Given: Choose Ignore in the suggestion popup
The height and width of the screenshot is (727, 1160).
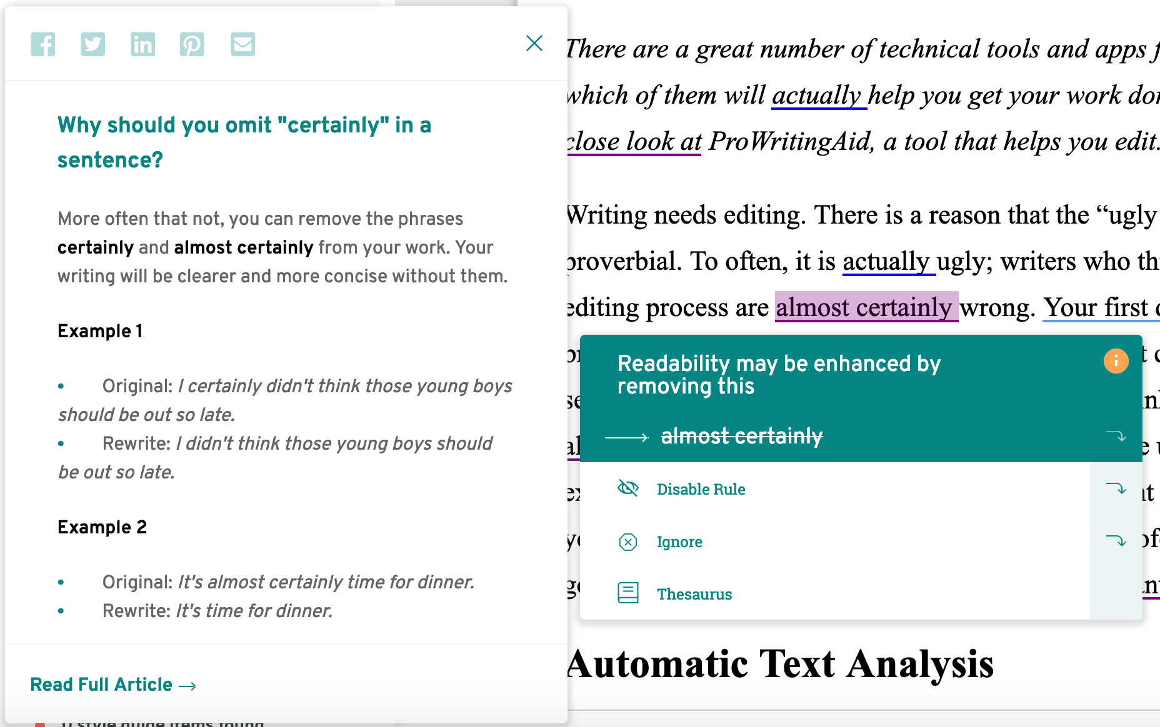Looking at the screenshot, I should (x=679, y=542).
